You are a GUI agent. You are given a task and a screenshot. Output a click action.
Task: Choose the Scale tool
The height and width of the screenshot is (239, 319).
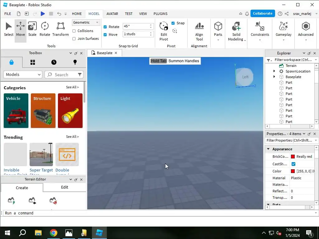tap(32, 30)
